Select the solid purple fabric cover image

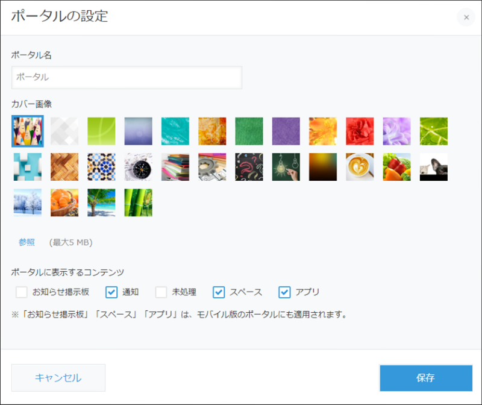tap(286, 131)
